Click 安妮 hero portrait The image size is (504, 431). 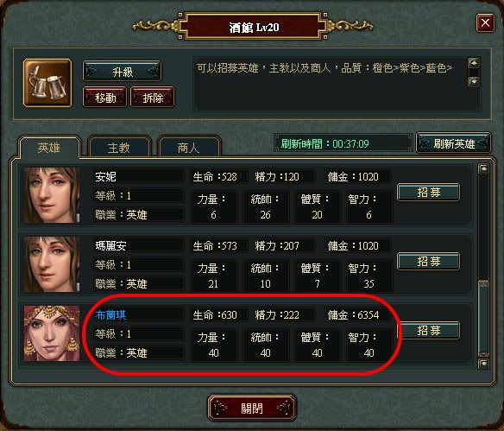pyautogui.click(x=52, y=195)
